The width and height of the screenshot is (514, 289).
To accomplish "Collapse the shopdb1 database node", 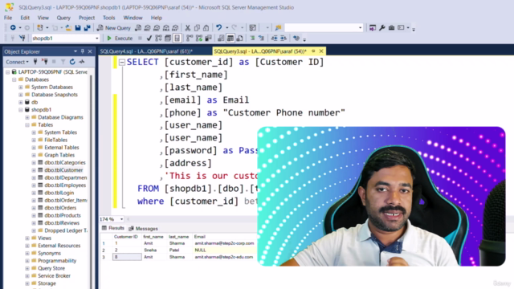I will (21, 110).
